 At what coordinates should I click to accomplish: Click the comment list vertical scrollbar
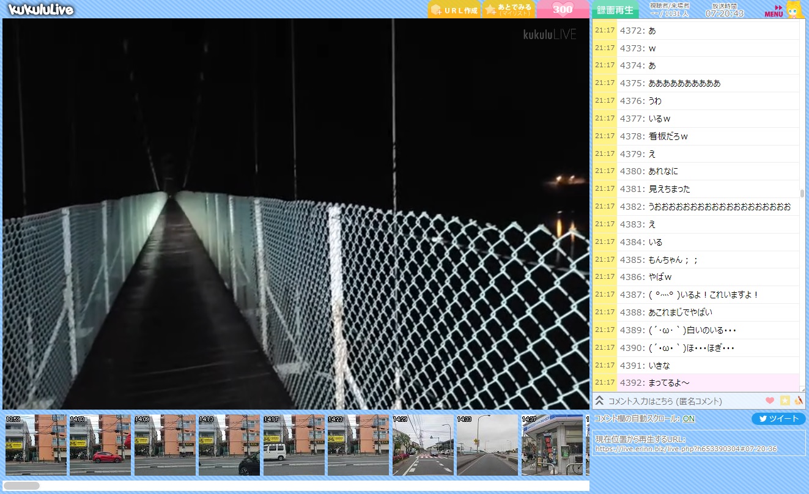coord(802,194)
